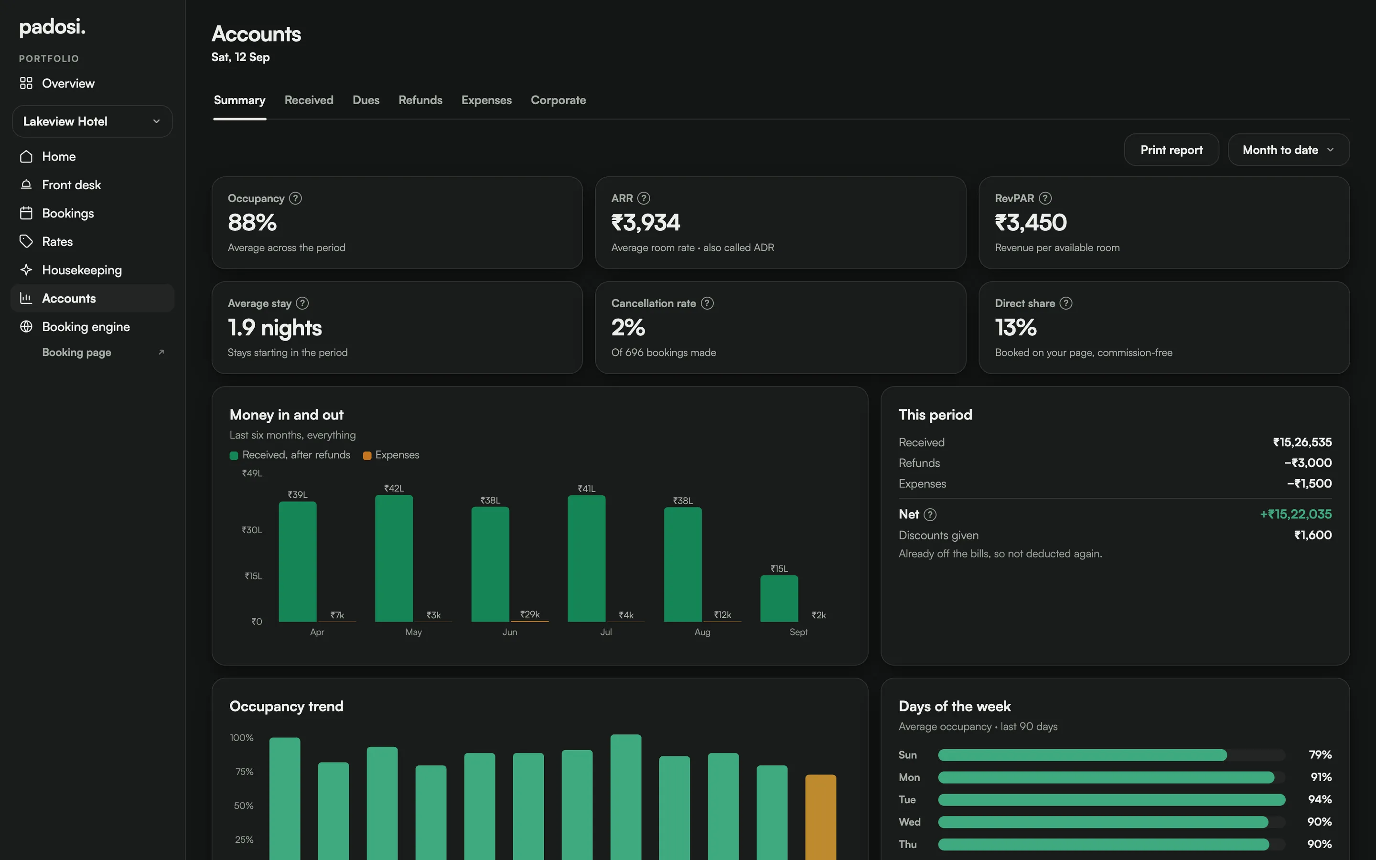This screenshot has width=1376, height=860.
Task: Click the Sun 79% occupancy bar
Action: click(1082, 755)
